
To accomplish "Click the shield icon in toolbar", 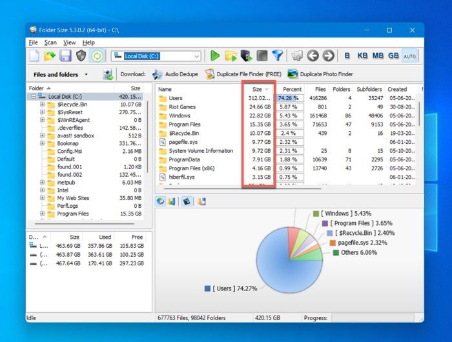I will (x=81, y=56).
